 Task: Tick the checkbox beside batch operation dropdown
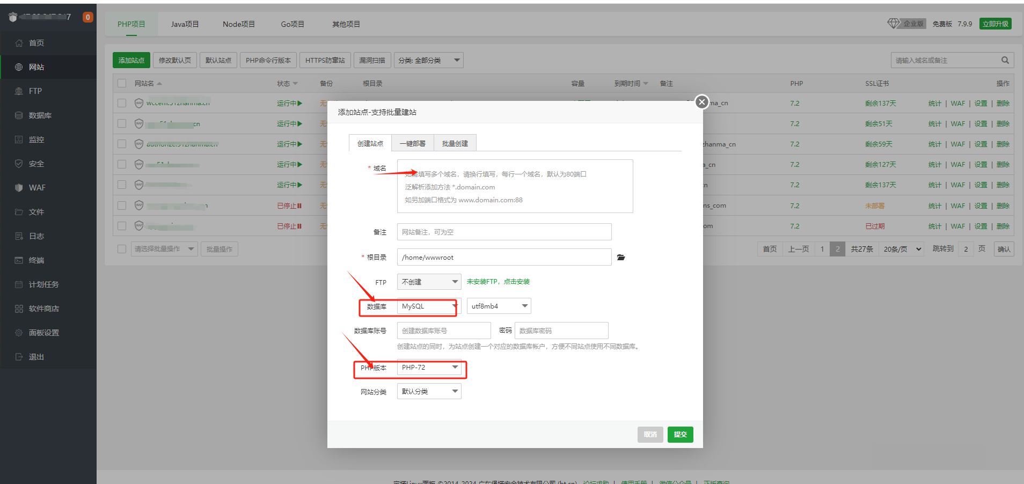(122, 249)
